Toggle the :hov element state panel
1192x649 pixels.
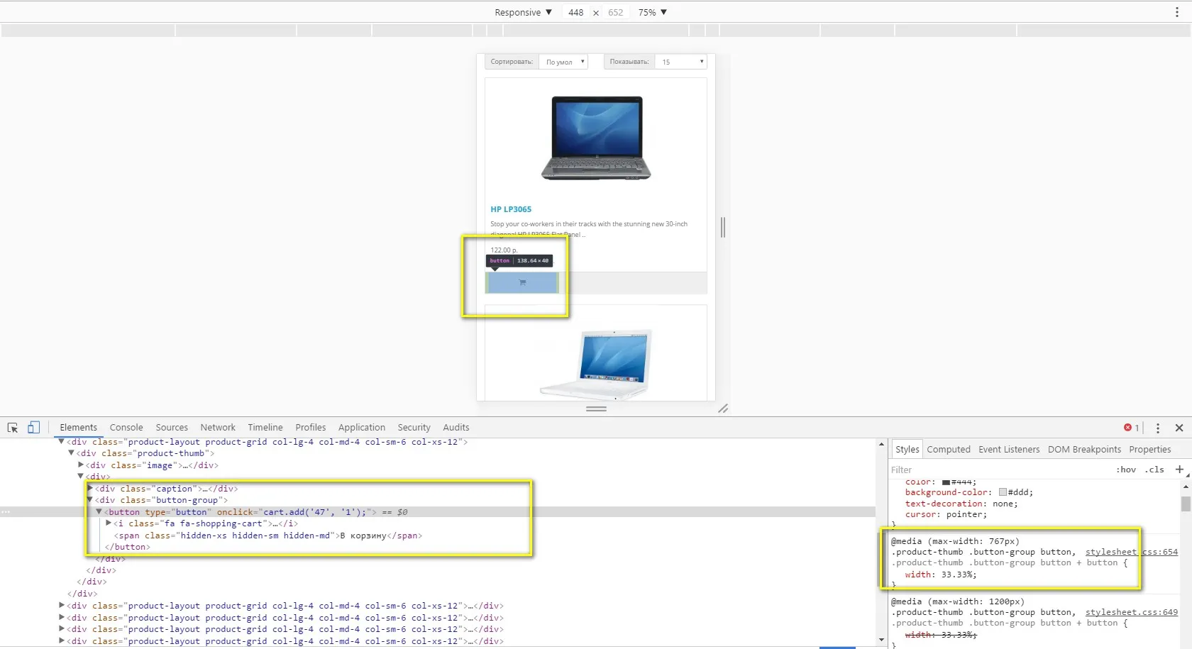point(1126,470)
